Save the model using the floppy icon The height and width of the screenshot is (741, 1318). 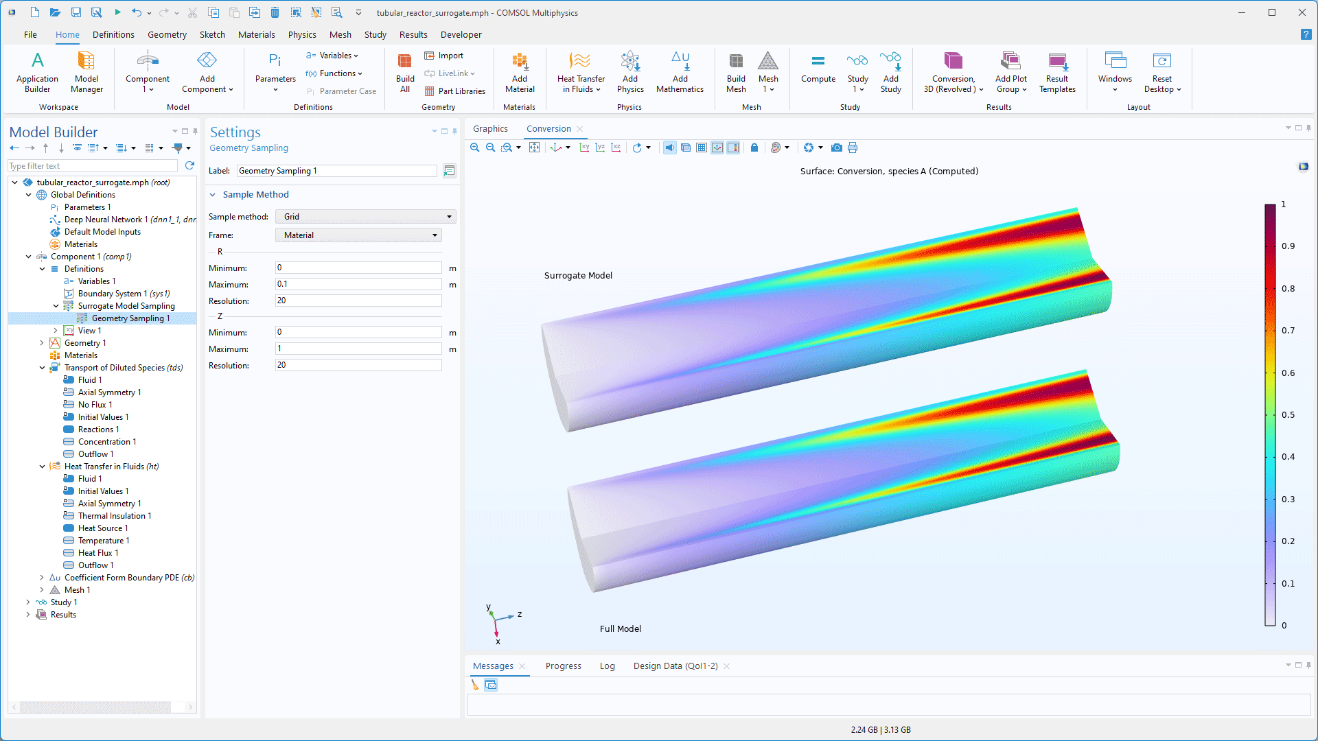click(76, 12)
